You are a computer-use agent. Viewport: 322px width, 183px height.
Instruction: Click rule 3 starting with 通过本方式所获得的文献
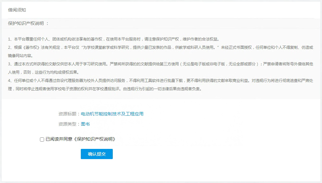[128, 64]
